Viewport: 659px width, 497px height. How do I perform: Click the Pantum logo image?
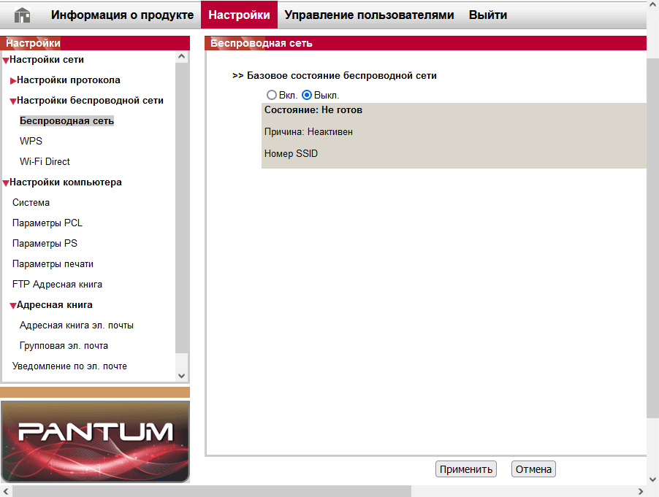96,442
